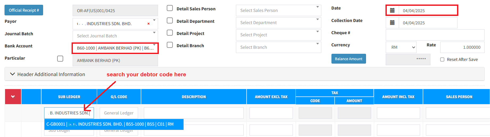This screenshot has height=137, width=490.
Task: Clear the Payor selection with red x
Action: tap(148, 24)
